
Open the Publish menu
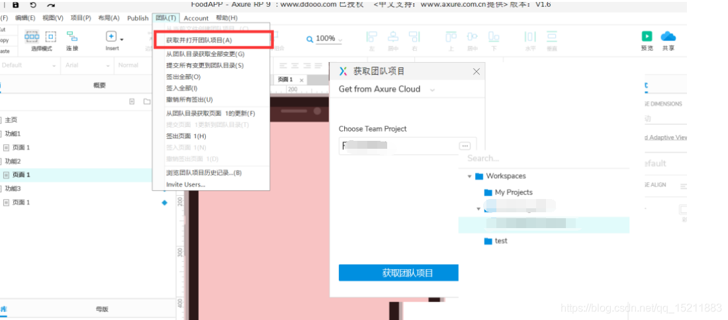click(138, 18)
